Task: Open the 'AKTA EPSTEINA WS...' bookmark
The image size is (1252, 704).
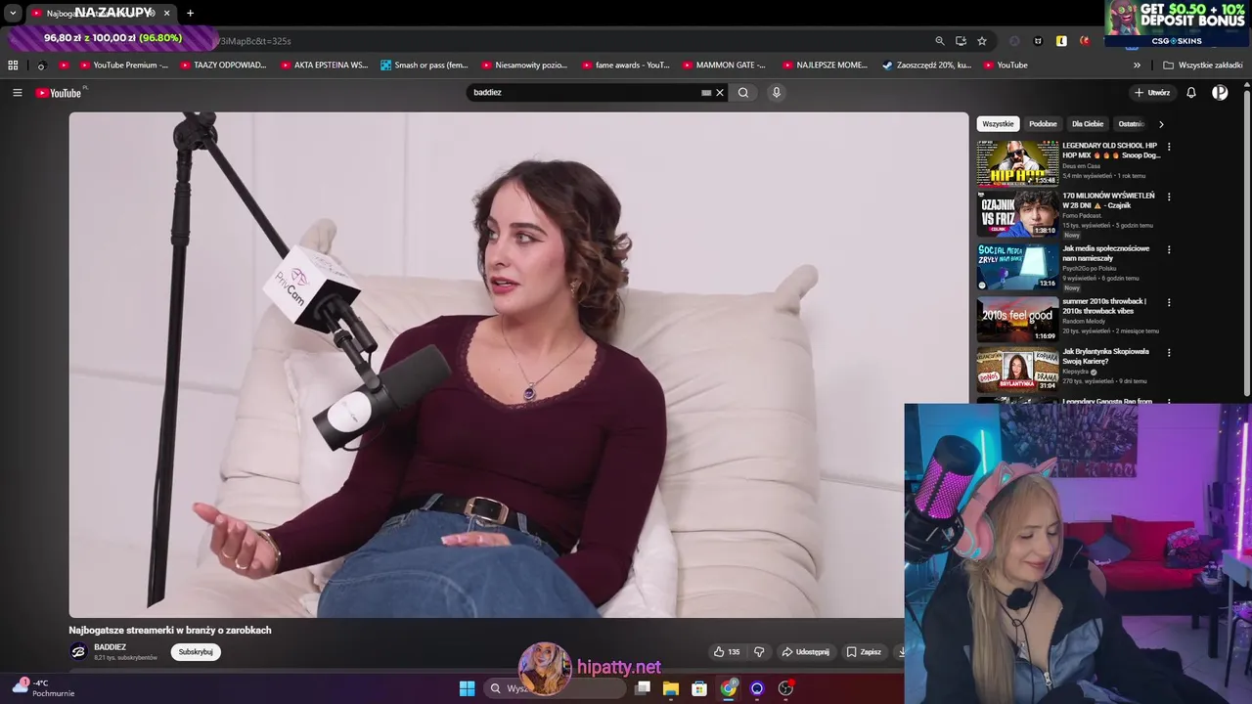Action: (x=324, y=66)
